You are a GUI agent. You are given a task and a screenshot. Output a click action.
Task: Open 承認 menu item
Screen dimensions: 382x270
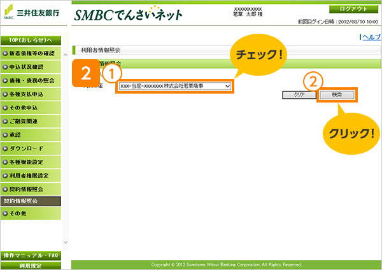[31, 135]
